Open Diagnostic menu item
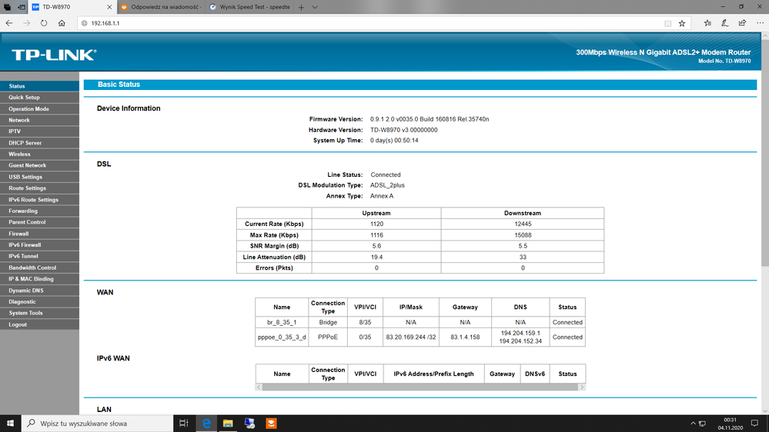769x432 pixels. click(39, 302)
